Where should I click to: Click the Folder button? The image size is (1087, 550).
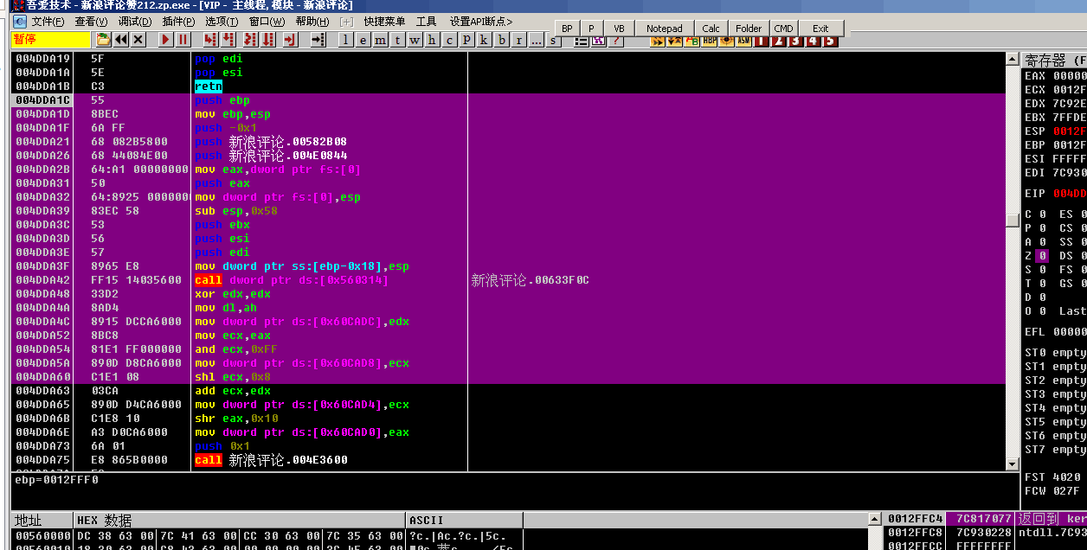(x=749, y=29)
